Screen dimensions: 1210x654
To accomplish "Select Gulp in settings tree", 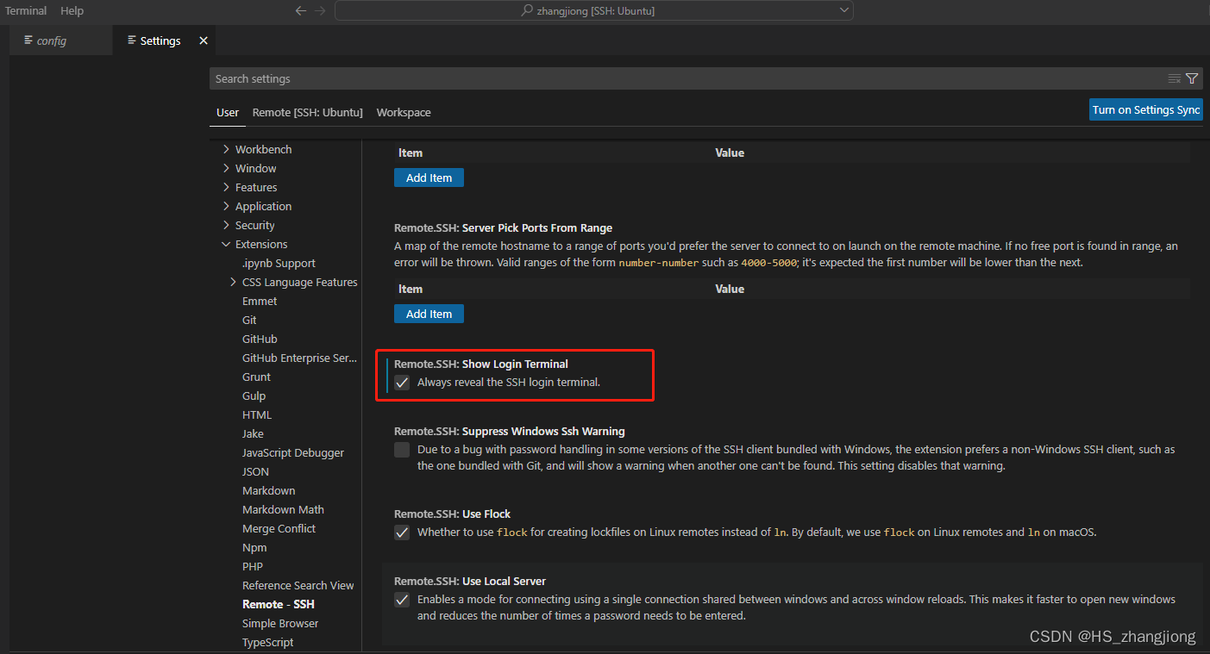I will coord(254,396).
